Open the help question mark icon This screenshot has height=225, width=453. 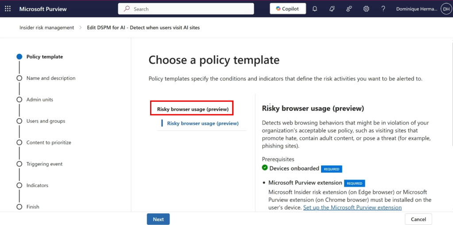[383, 9]
